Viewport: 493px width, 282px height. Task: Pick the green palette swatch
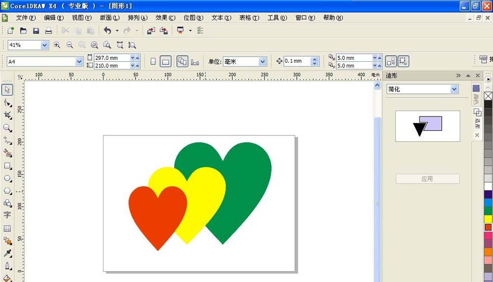[x=488, y=211]
